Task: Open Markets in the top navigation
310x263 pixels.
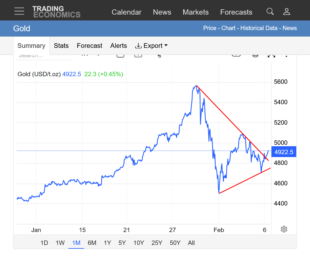Action: pyautogui.click(x=195, y=12)
